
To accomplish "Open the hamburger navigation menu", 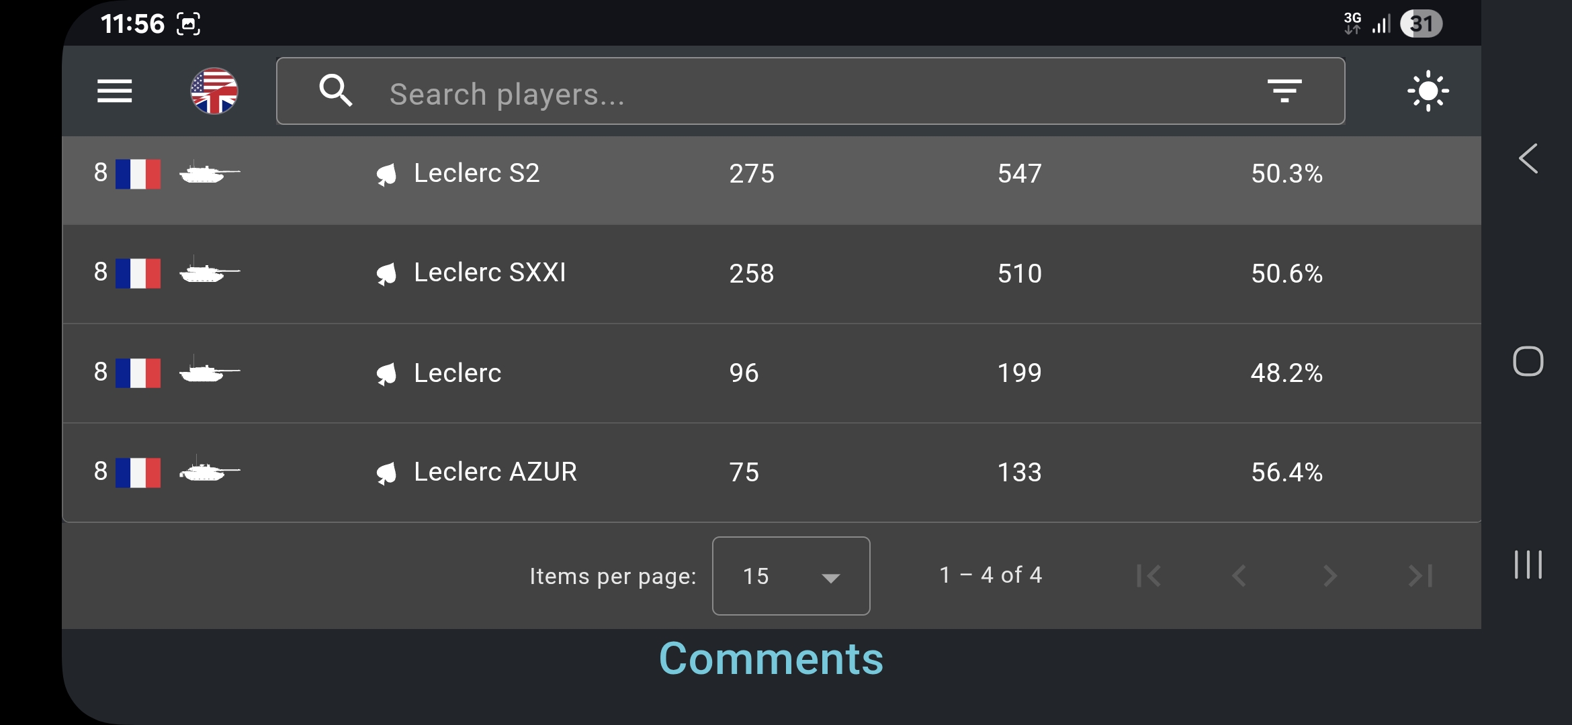I will pos(114,91).
